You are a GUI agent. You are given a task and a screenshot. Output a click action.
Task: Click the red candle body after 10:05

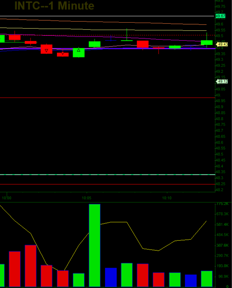coord(143,44)
